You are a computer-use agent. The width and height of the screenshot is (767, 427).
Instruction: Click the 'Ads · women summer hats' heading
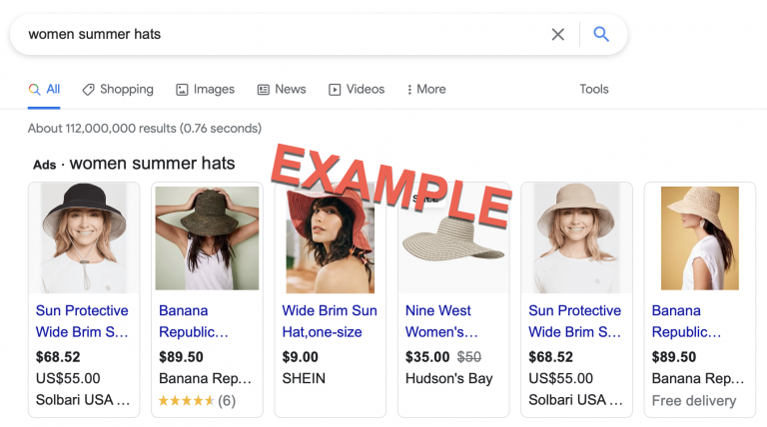pyautogui.click(x=134, y=164)
